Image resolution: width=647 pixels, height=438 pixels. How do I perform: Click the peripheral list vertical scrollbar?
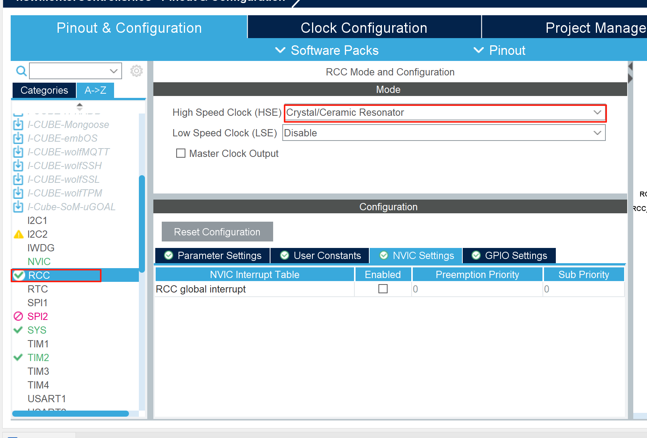tap(142, 224)
